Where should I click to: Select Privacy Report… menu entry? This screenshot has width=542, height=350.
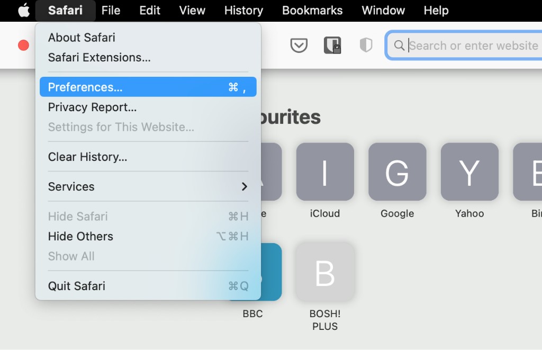(x=148, y=107)
